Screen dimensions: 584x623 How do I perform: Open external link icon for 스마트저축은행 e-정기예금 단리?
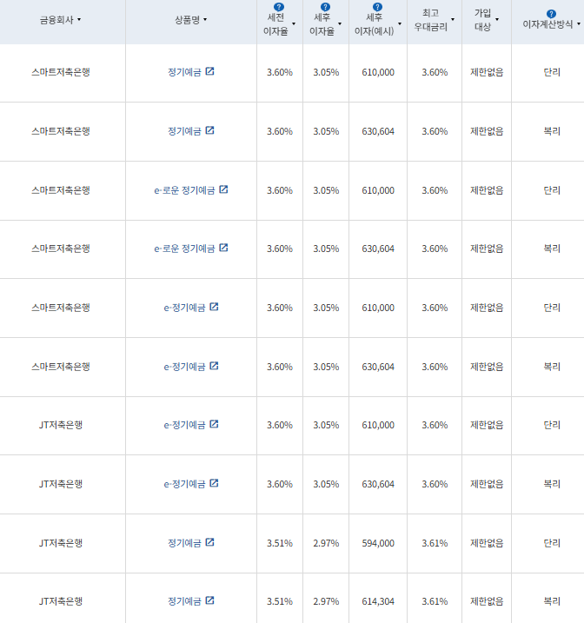pyautogui.click(x=214, y=307)
